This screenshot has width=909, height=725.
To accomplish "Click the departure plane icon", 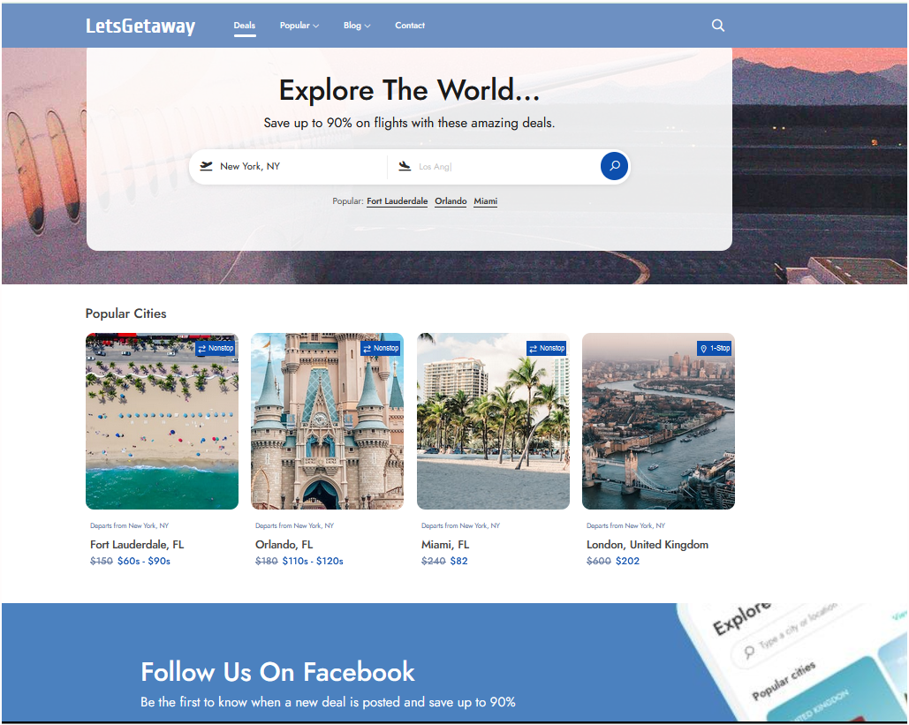I will 206,166.
